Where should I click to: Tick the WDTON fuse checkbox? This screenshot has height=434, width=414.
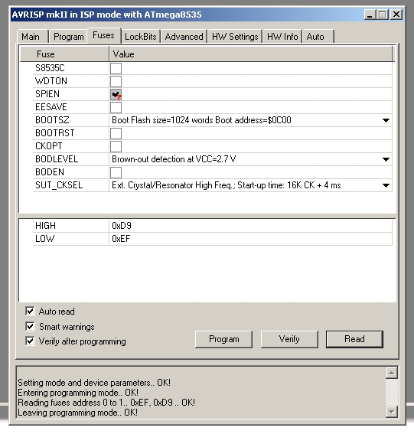pos(116,81)
